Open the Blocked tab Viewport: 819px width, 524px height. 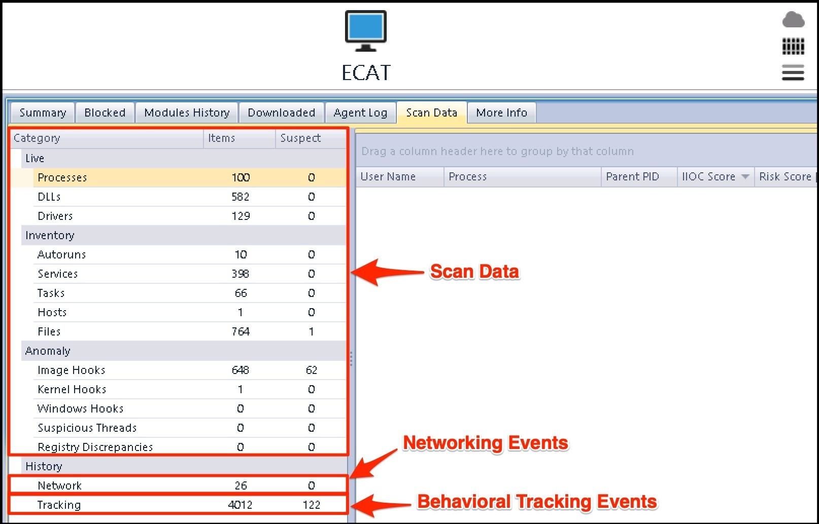105,113
